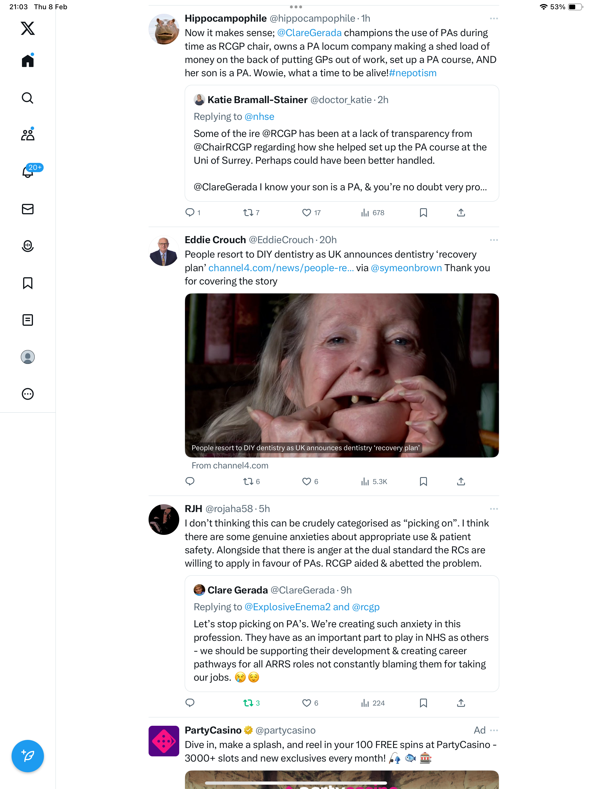Image resolution: width=592 pixels, height=789 pixels.
Task: Open the Lists icon in sidebar
Action: [27, 320]
